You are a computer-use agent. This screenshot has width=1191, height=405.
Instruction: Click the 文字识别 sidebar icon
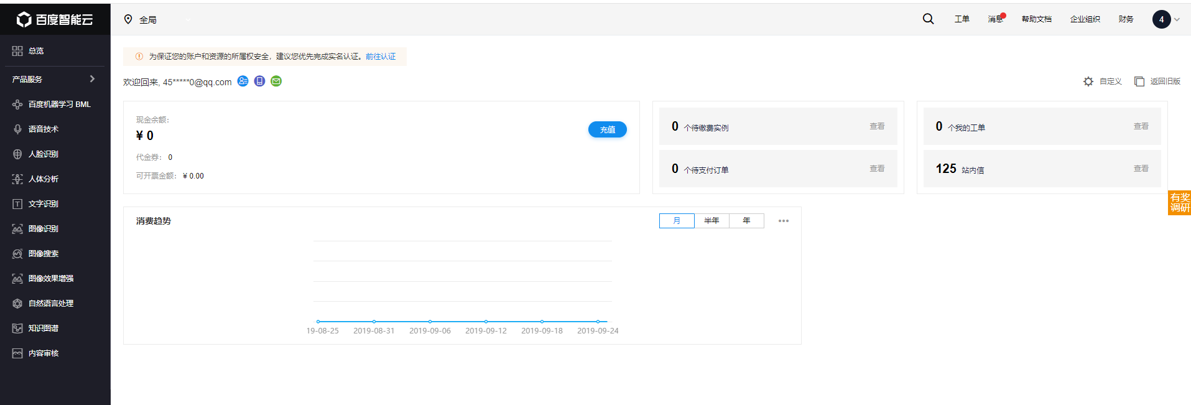pyautogui.click(x=17, y=204)
